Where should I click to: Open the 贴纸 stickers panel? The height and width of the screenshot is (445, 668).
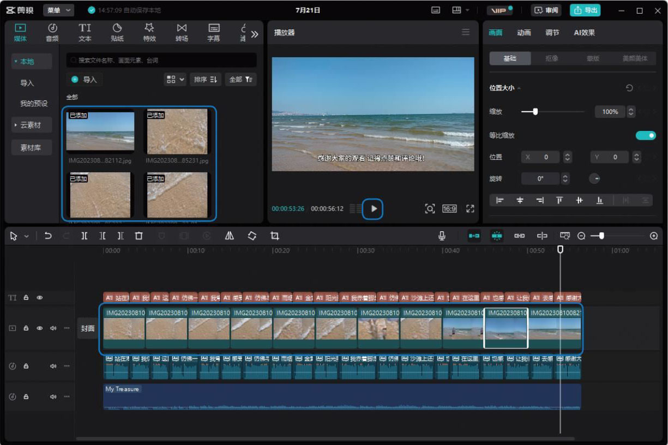117,33
